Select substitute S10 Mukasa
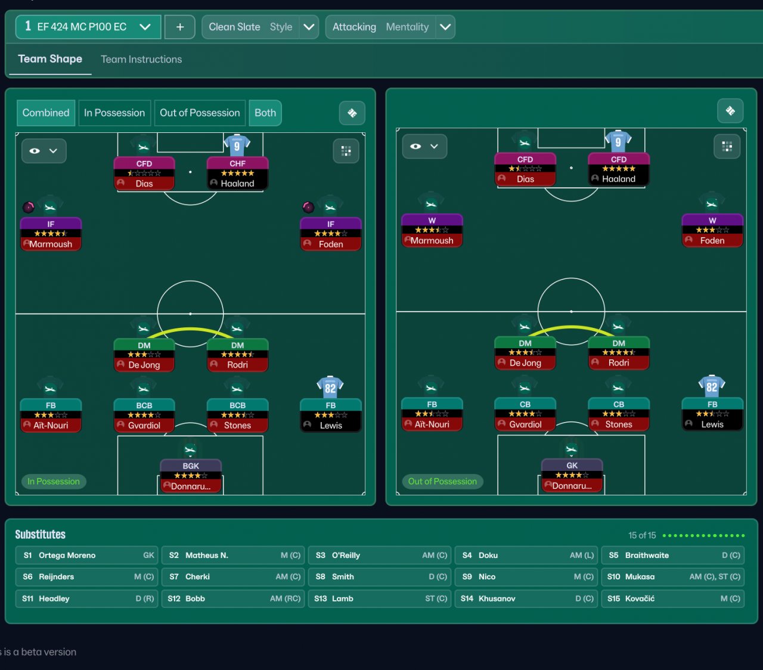Viewport: 763px width, 670px height. [673, 577]
